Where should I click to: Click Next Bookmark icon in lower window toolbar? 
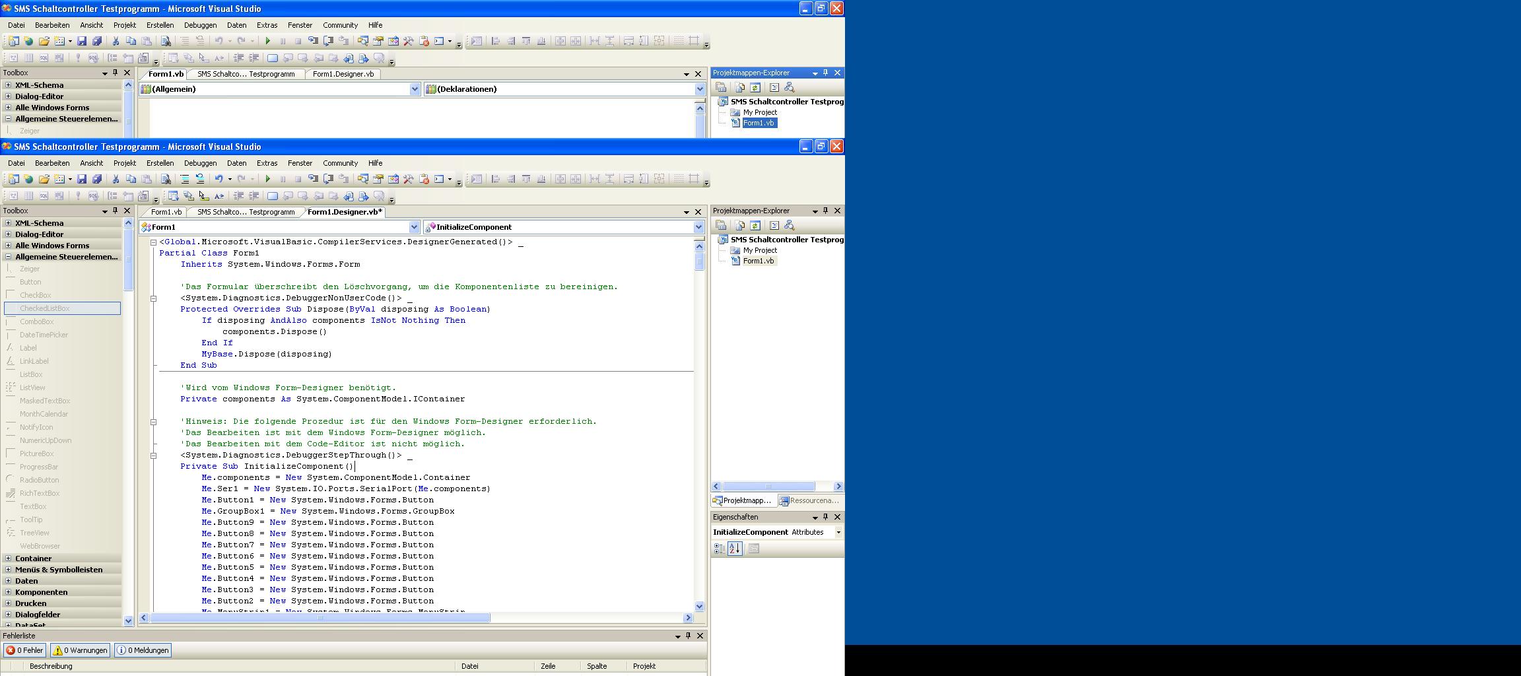303,196
